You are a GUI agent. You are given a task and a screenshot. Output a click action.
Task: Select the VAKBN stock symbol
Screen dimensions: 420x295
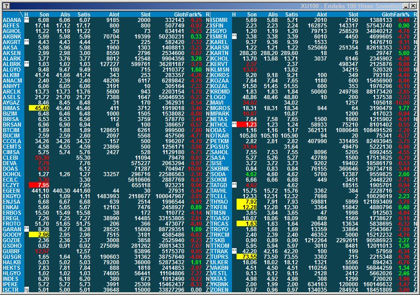220,267
